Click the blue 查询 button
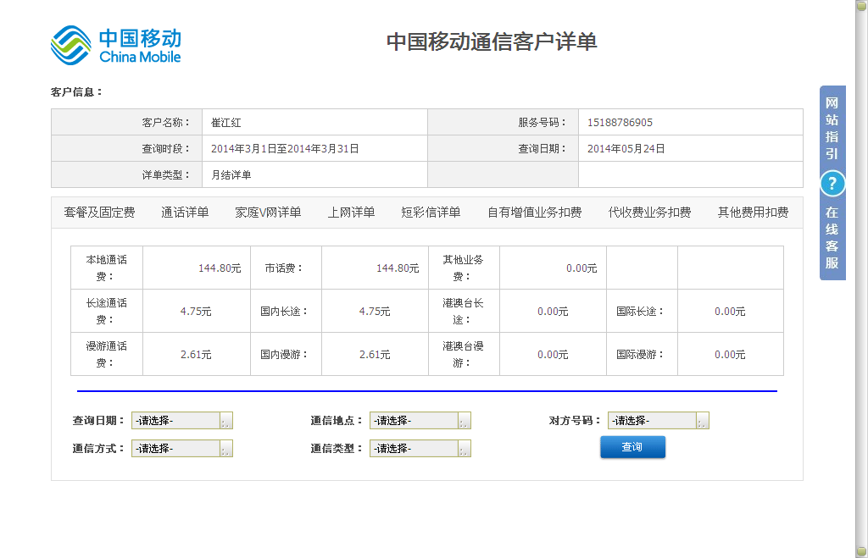 632,447
